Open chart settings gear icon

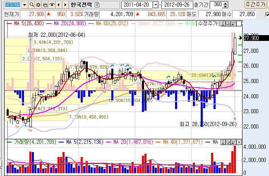tap(38, 5)
